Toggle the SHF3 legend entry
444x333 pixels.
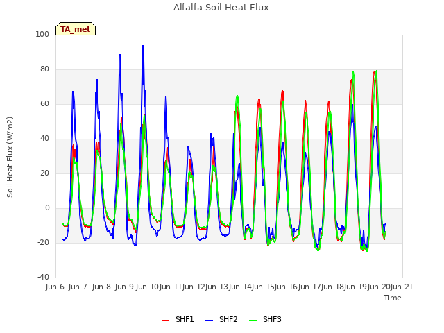(x=265, y=319)
